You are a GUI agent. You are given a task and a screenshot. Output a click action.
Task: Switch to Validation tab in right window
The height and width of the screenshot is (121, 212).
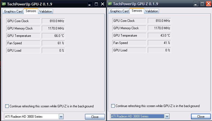click(x=152, y=11)
